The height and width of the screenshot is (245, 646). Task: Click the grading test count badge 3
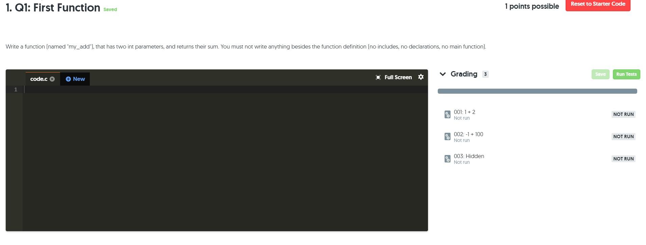(485, 74)
